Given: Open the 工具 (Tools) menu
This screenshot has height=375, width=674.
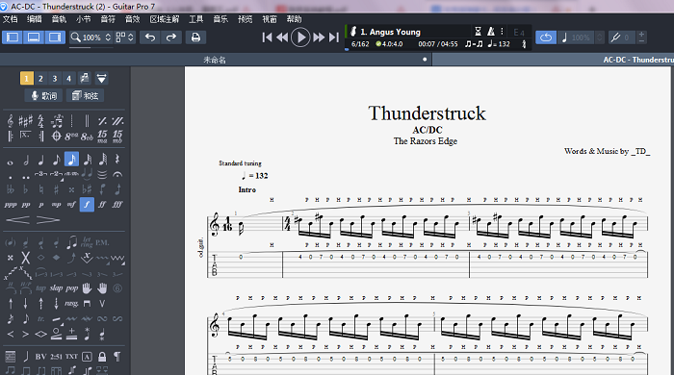Looking at the screenshot, I should click(196, 19).
